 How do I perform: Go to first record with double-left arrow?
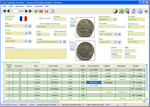coord(4,11)
